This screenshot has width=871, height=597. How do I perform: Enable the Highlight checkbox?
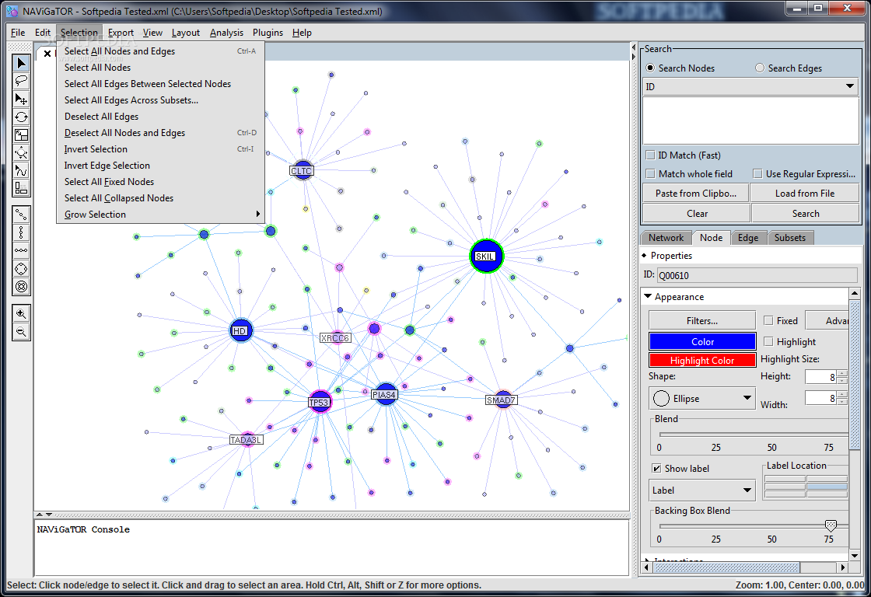point(769,341)
